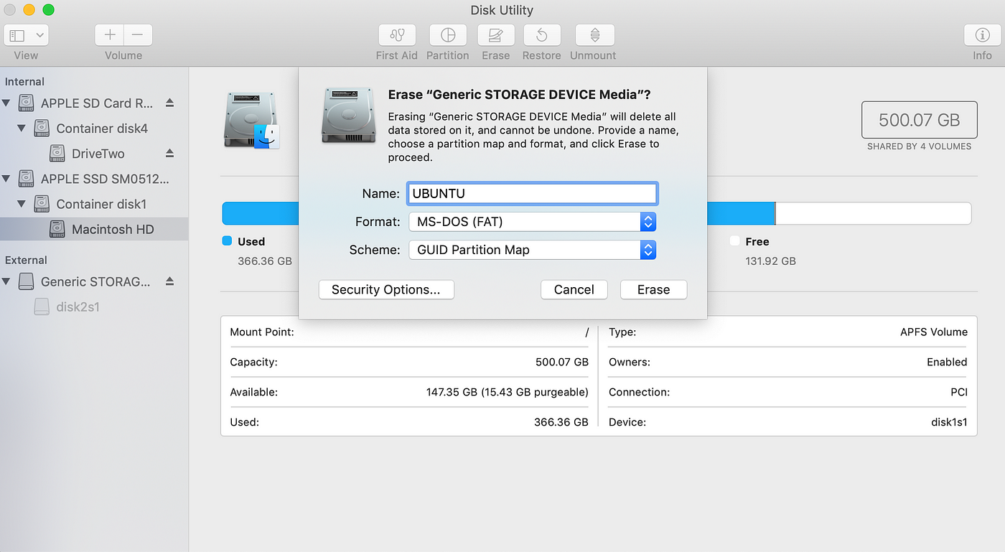Click the white Free legend swatch
The image size is (1005, 552).
tap(735, 241)
